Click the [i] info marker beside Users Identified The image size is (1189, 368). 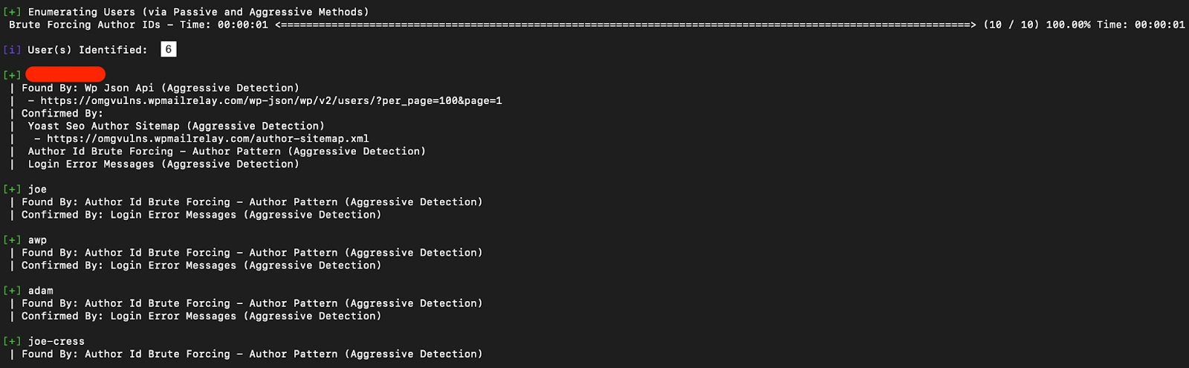pos(12,51)
